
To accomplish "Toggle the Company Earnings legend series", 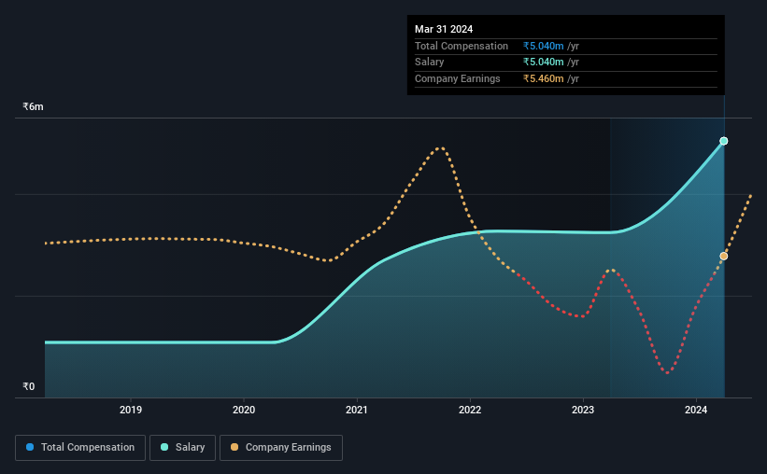I will pos(281,447).
